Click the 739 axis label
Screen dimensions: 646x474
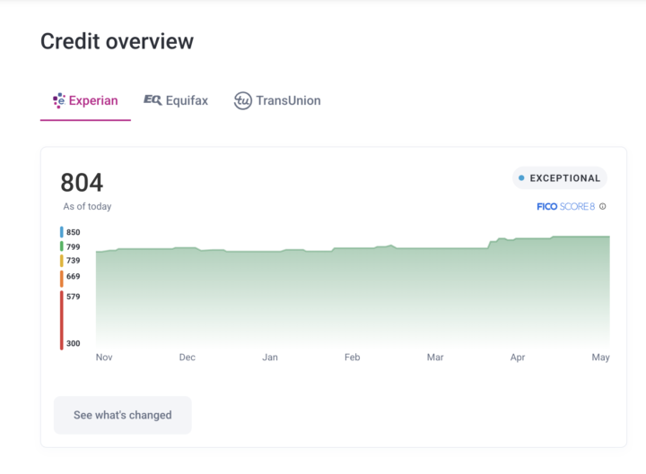pos(74,261)
